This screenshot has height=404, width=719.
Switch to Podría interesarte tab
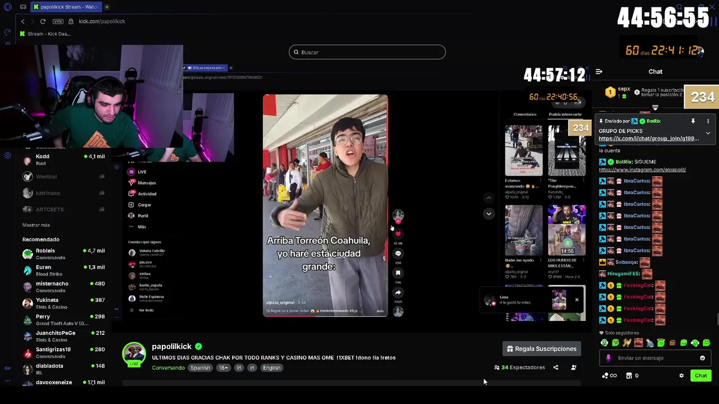coord(565,114)
